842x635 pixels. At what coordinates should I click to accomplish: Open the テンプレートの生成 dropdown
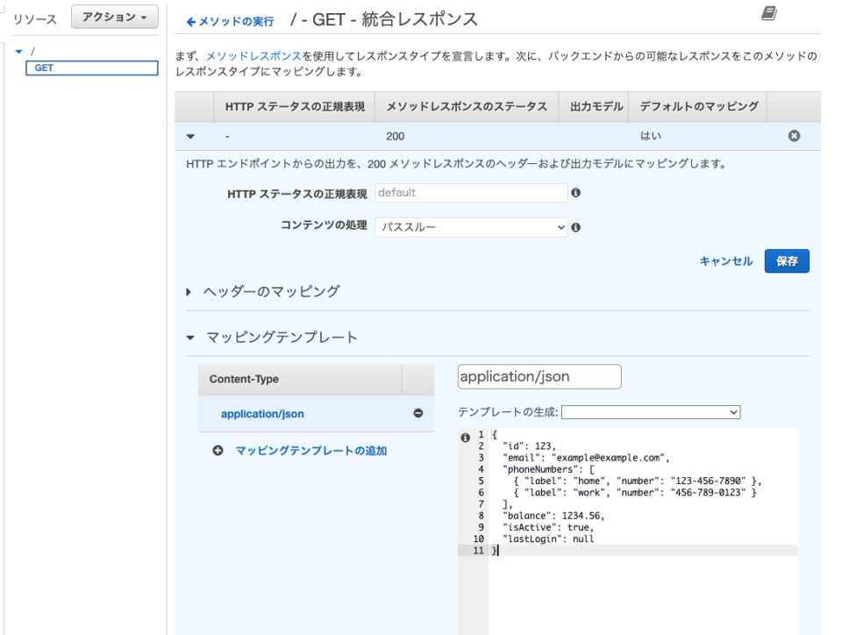click(652, 411)
